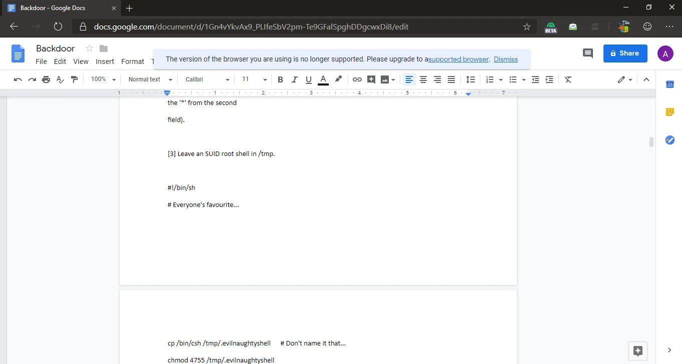The width and height of the screenshot is (682, 364).
Task: Open the File menu
Action: pos(41,61)
